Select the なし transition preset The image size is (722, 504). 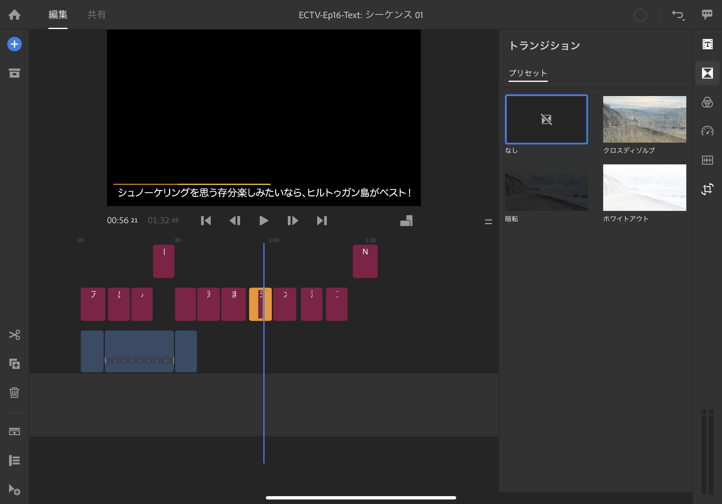pos(546,119)
